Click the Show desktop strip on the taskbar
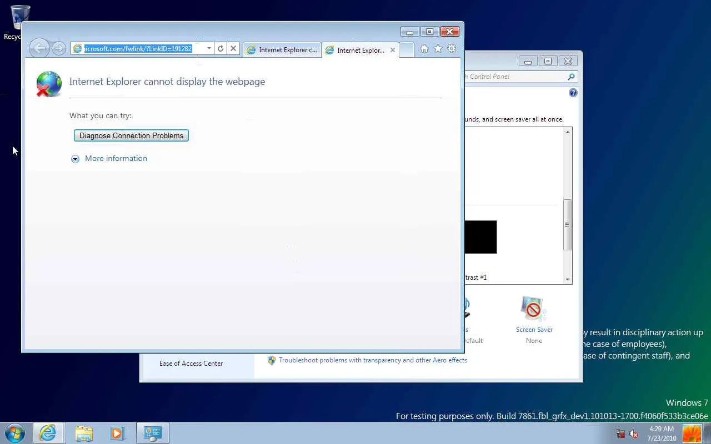This screenshot has width=711, height=444. pyautogui.click(x=707, y=433)
